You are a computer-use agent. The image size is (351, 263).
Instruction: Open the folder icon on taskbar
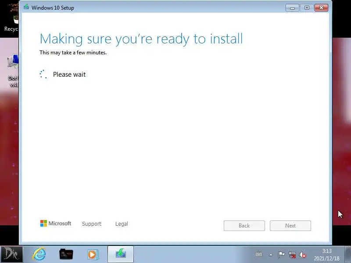(66, 254)
